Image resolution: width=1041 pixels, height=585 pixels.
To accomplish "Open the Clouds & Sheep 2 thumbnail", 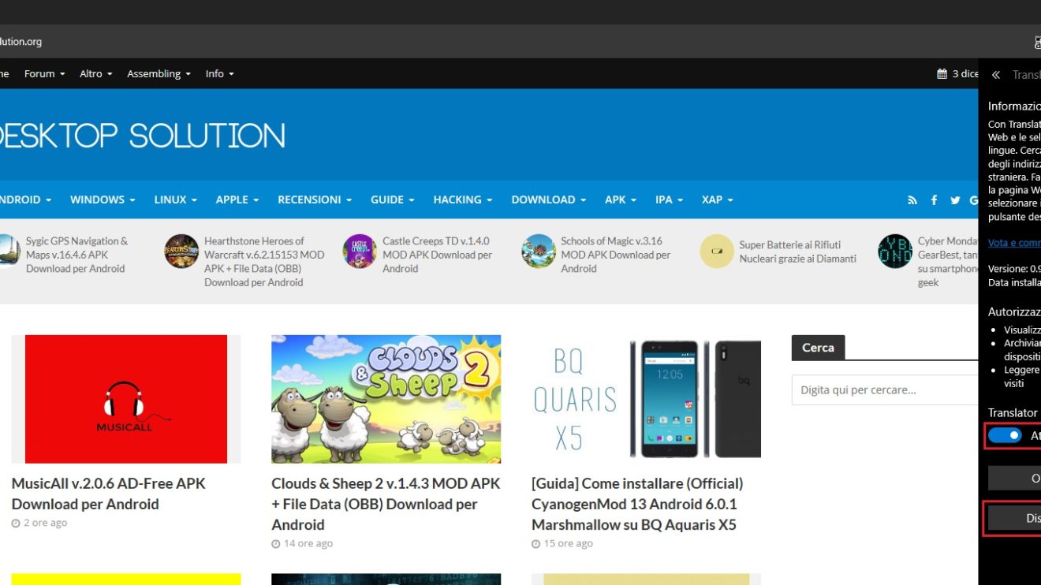I will pyautogui.click(x=386, y=399).
